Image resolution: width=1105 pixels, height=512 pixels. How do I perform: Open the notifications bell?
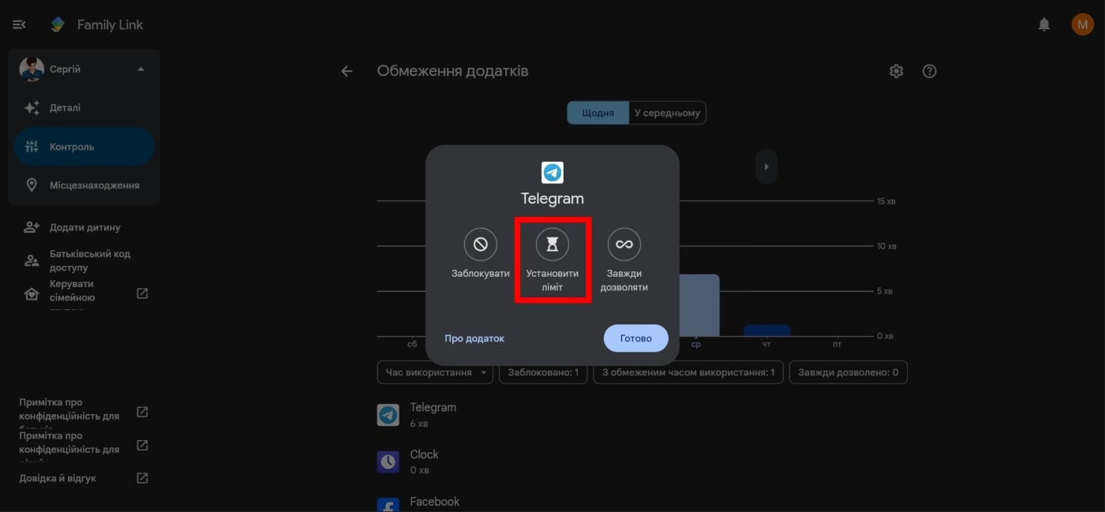point(1044,25)
